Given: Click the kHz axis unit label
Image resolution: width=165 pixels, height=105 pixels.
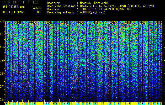Looking at the screenshot, I should pos(2,21).
